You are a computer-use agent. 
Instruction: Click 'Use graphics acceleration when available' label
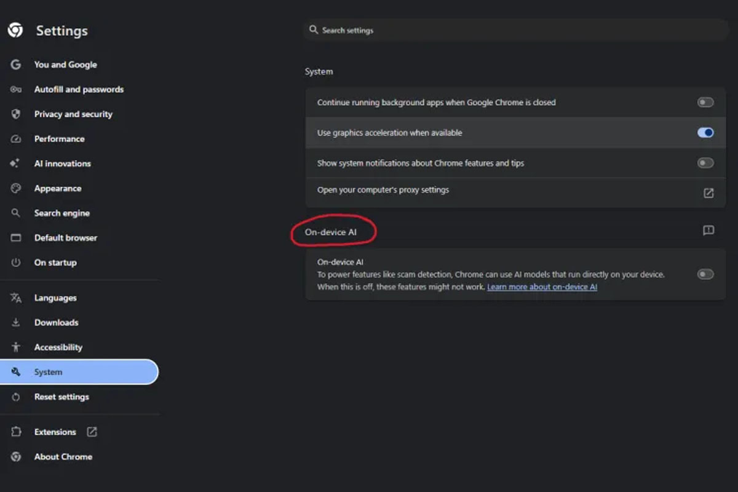(x=389, y=132)
